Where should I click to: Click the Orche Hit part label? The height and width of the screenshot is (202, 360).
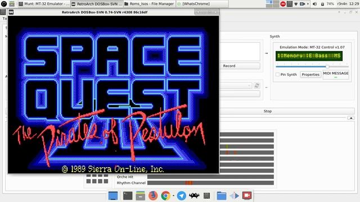point(125,177)
